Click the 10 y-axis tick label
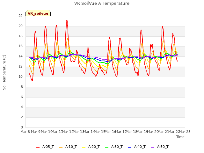Image resolution: width=204 pixels, height=153 pixels. point(20,76)
